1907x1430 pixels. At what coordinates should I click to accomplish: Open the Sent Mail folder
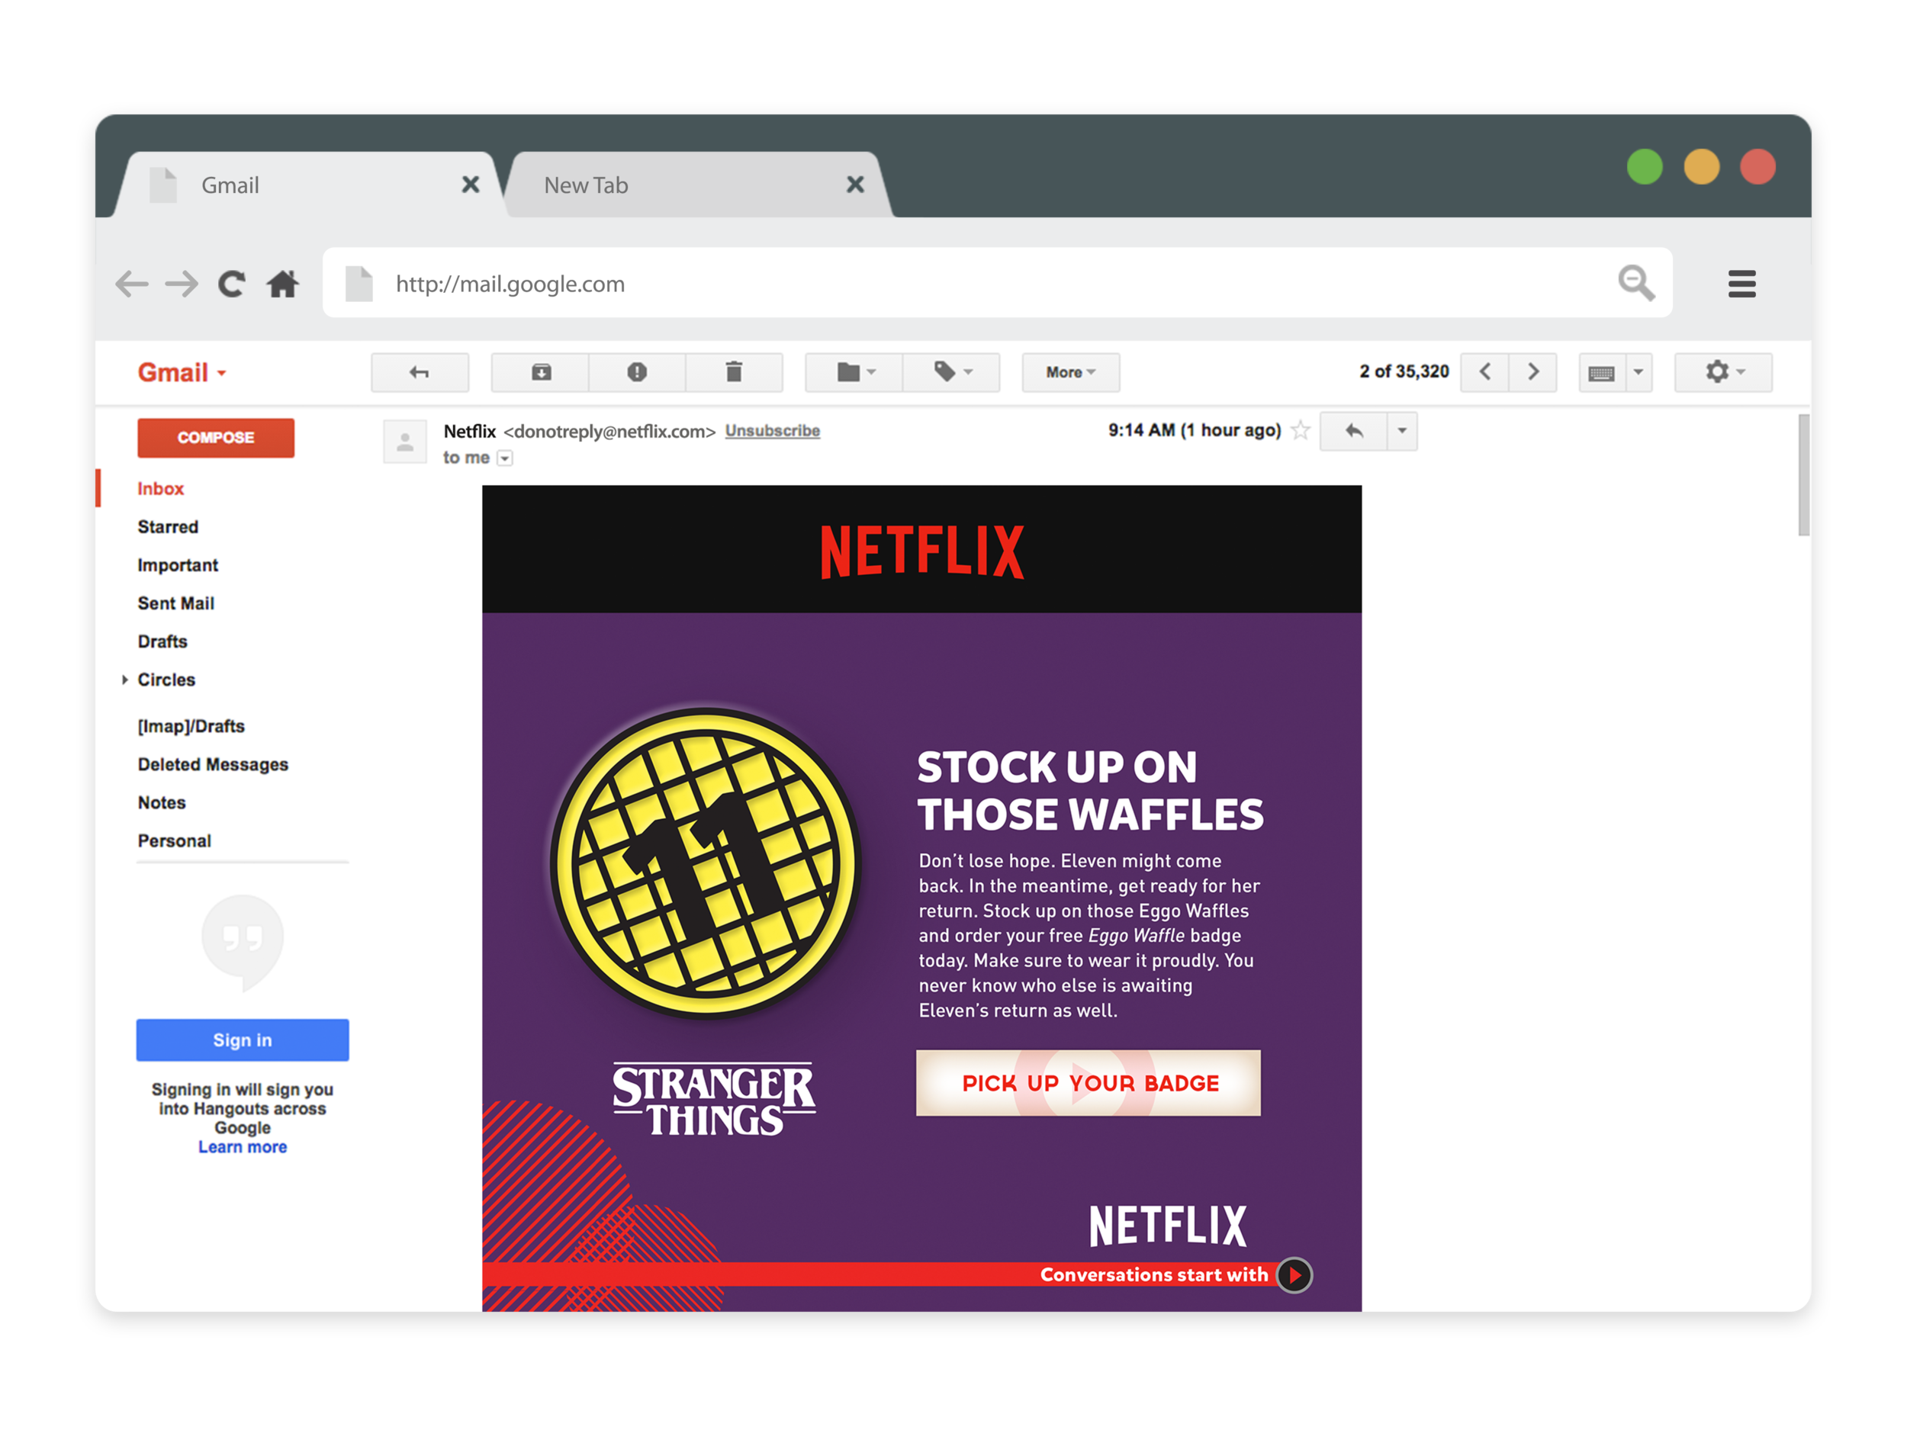[176, 603]
